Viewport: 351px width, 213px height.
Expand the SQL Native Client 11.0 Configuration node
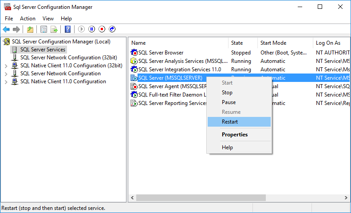(6, 82)
